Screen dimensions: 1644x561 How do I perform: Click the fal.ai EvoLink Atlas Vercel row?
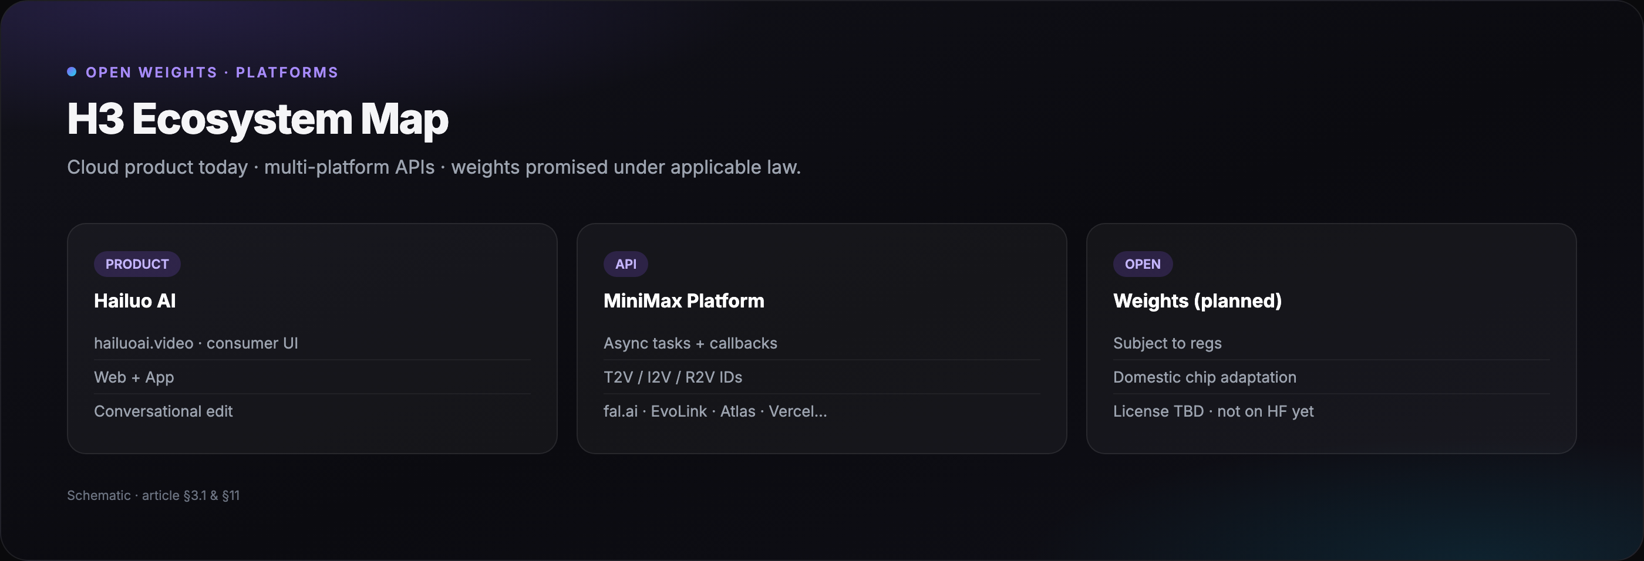click(x=821, y=411)
